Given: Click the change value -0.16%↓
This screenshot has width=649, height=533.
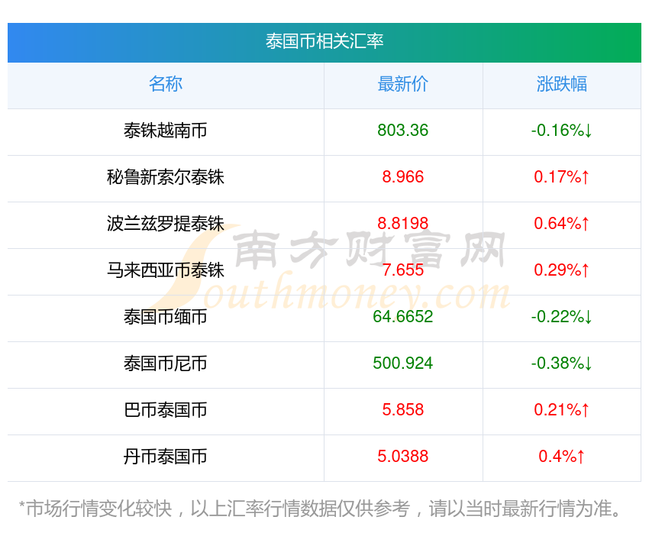Looking at the screenshot, I should pyautogui.click(x=562, y=131).
